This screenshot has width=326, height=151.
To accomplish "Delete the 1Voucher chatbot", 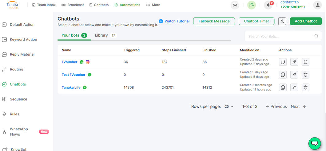I will point(305,62).
